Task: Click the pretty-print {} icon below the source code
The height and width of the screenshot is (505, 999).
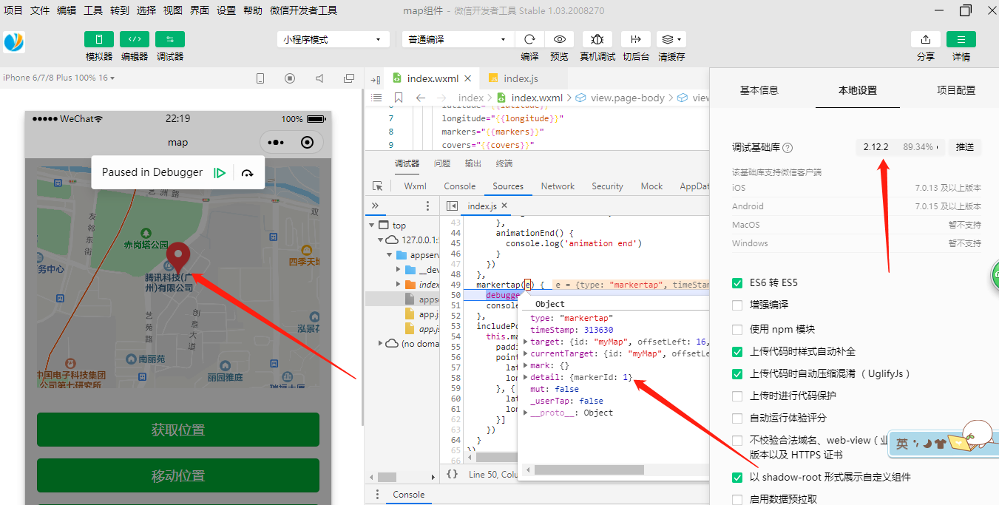Action: coord(452,474)
